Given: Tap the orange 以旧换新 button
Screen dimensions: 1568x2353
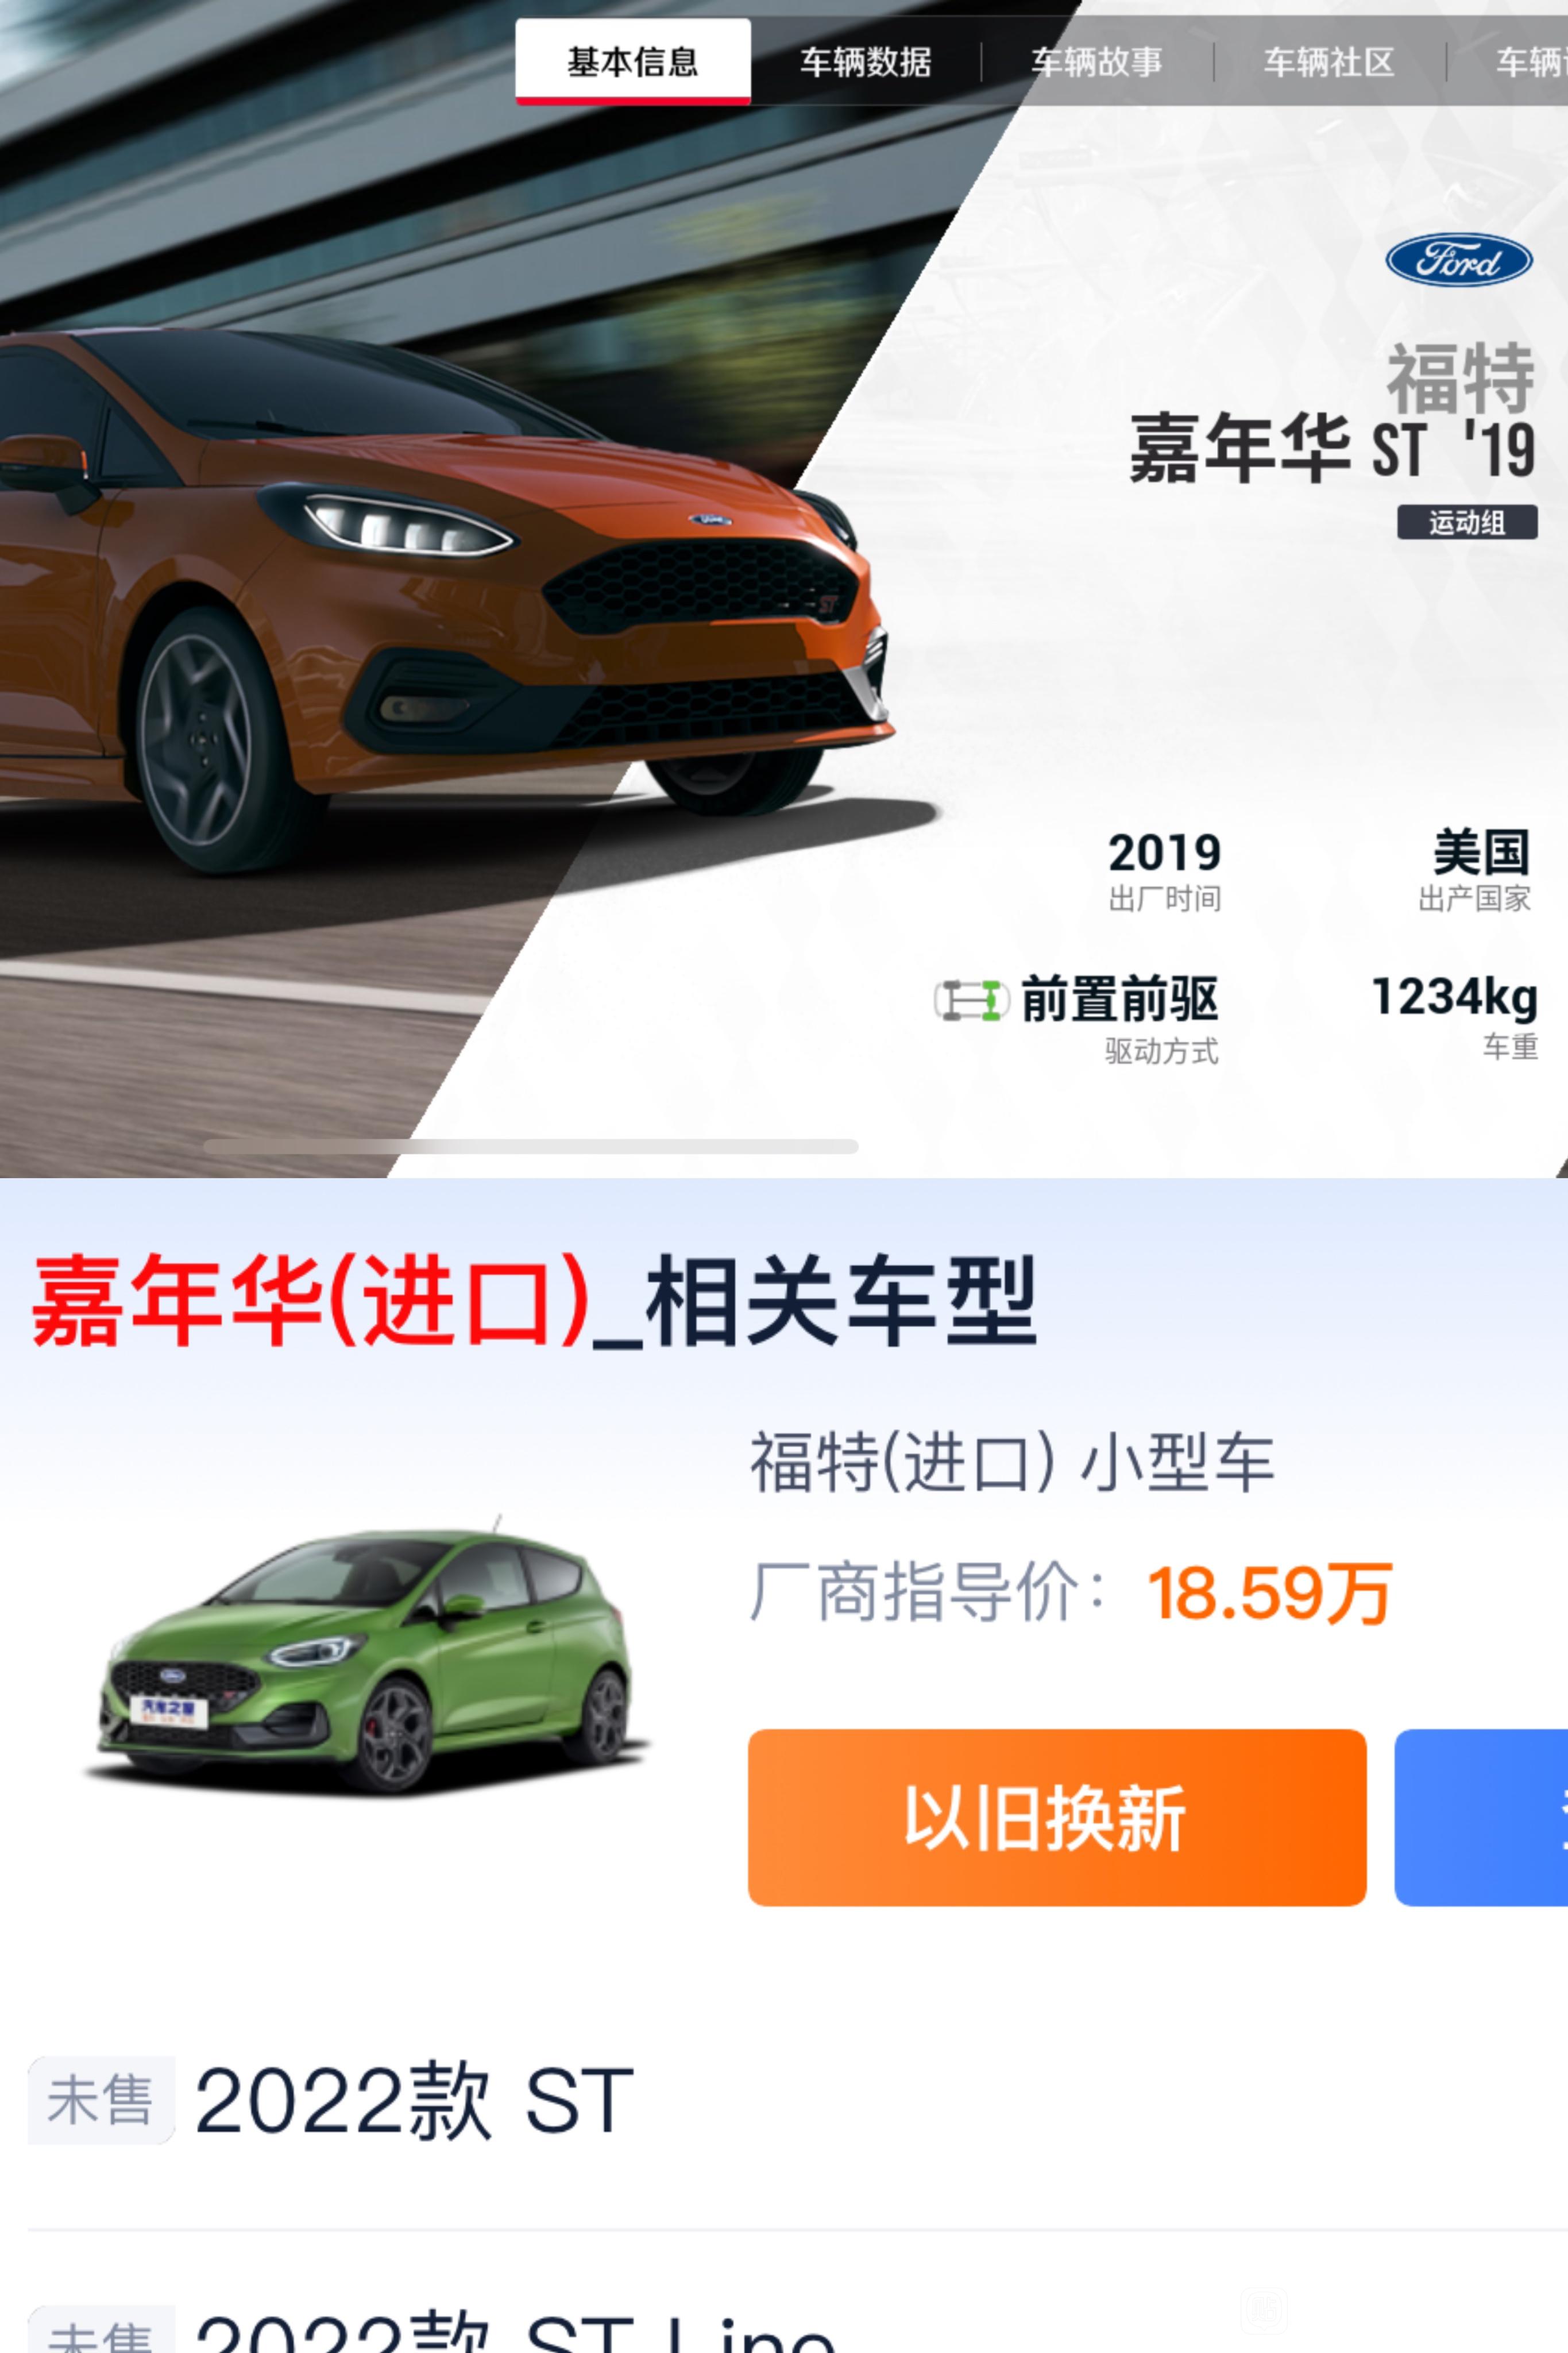Looking at the screenshot, I should [x=1057, y=1817].
